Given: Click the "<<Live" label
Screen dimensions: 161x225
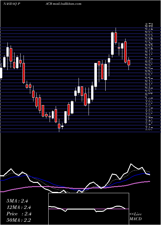Looking at the screenshot, I should tap(136, 214).
